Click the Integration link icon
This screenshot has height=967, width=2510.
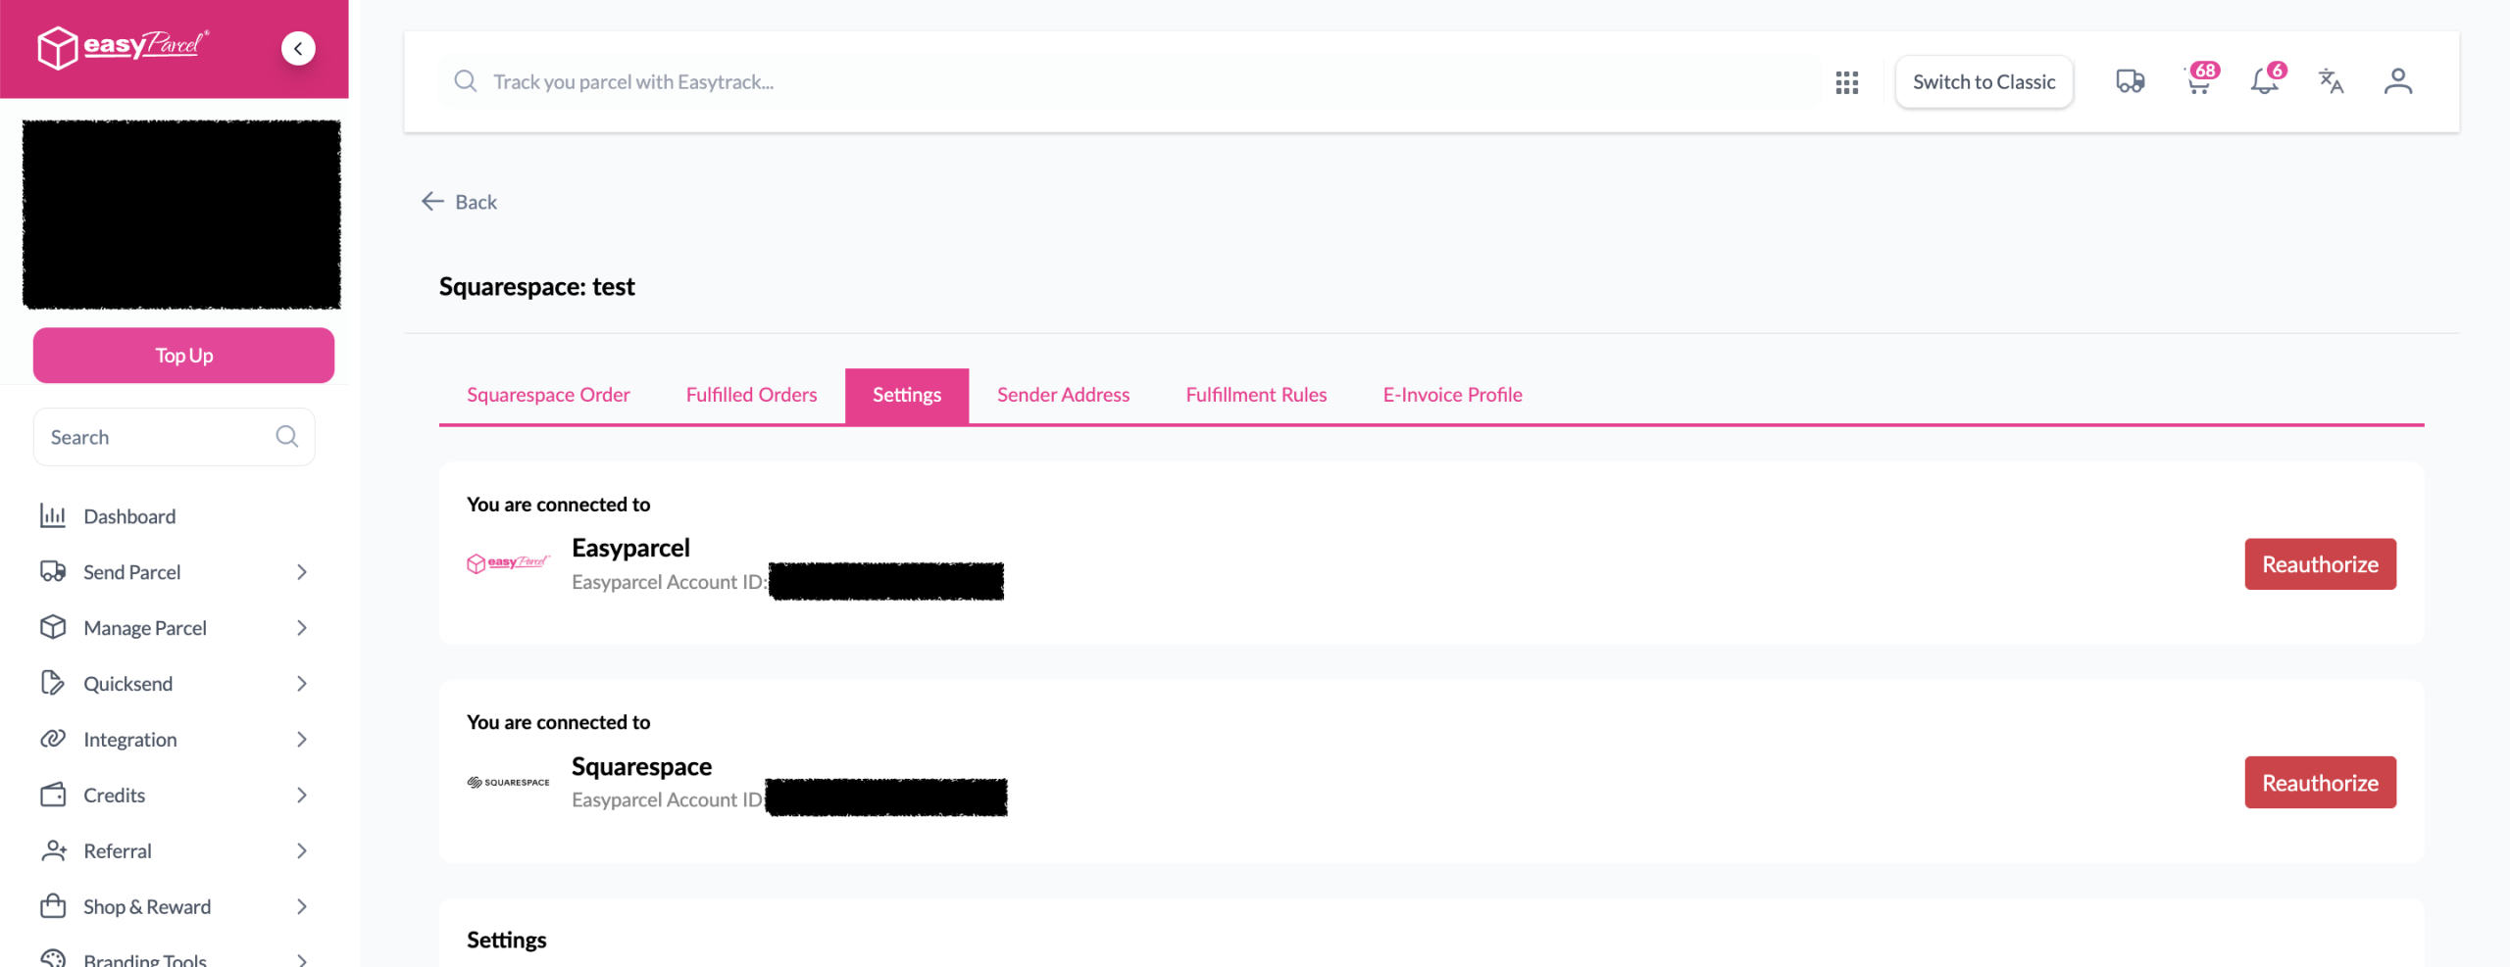tap(53, 739)
